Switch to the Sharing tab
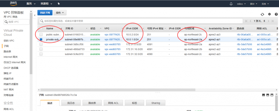This screenshot has width=279, height=111. [156, 103]
